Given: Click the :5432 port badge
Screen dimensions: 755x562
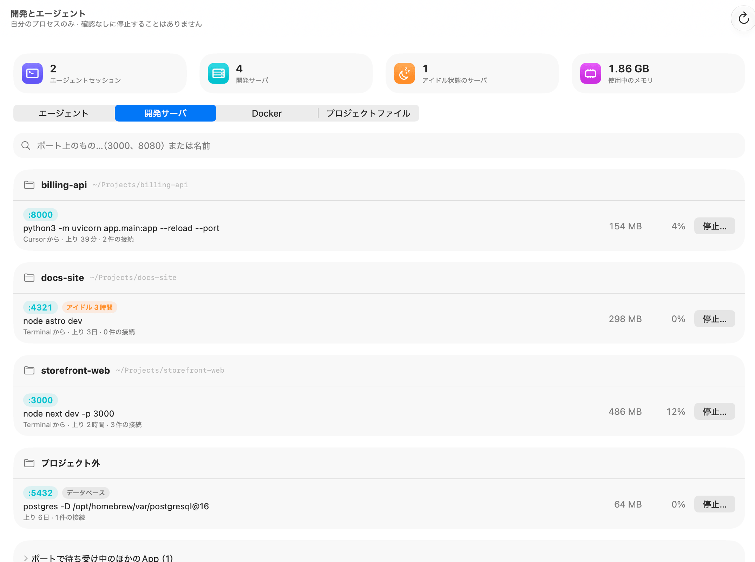Looking at the screenshot, I should 40,493.
